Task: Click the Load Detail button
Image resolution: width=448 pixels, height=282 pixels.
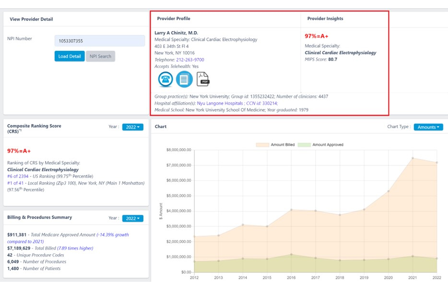Action: click(69, 56)
